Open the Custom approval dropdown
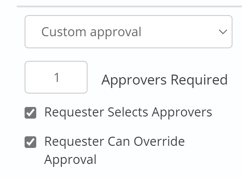The image size is (242, 179). (x=129, y=31)
